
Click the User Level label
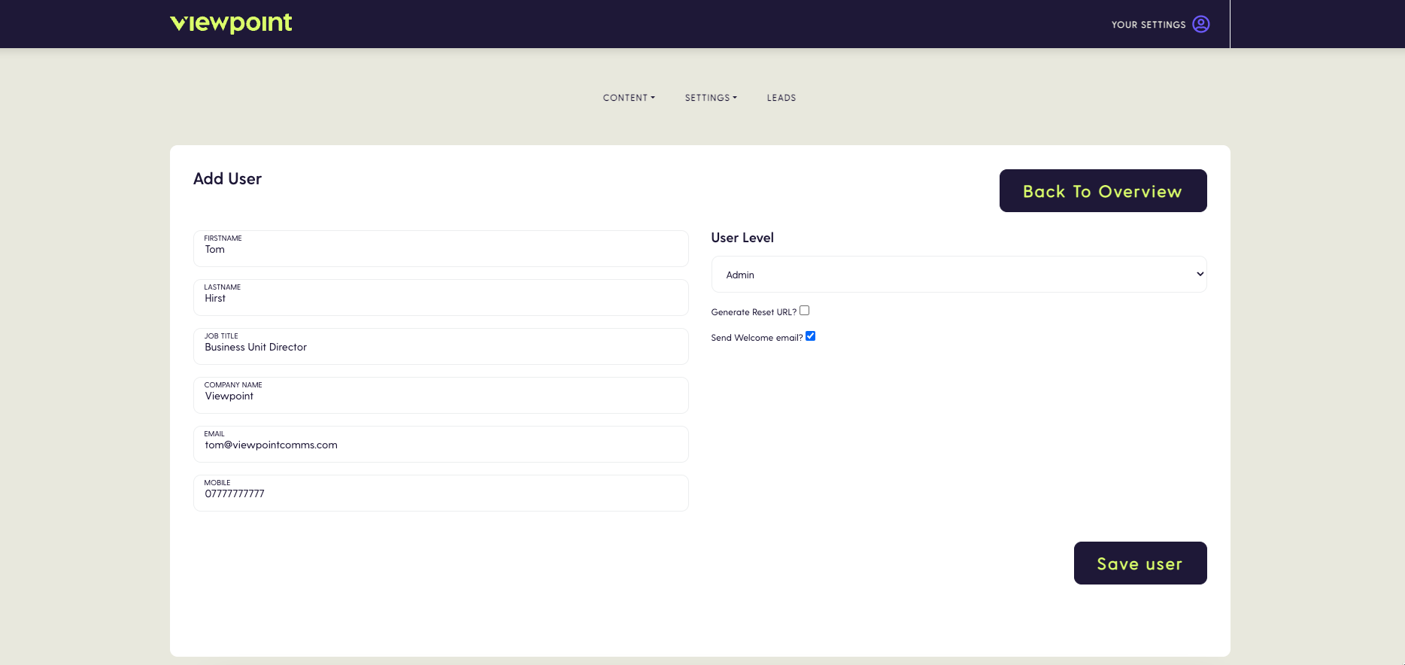(x=742, y=238)
